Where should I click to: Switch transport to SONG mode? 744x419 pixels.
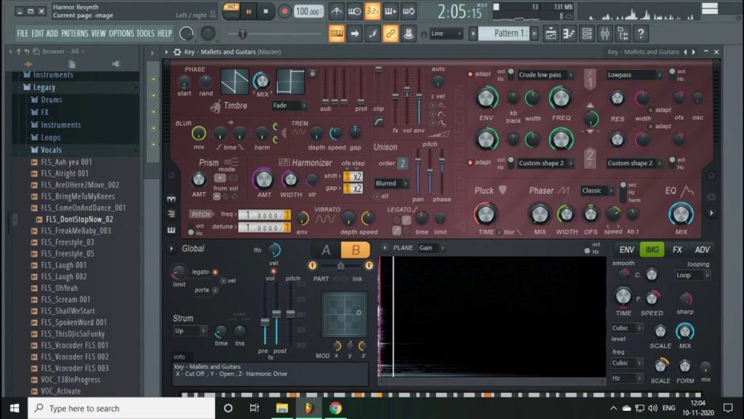pyautogui.click(x=234, y=16)
